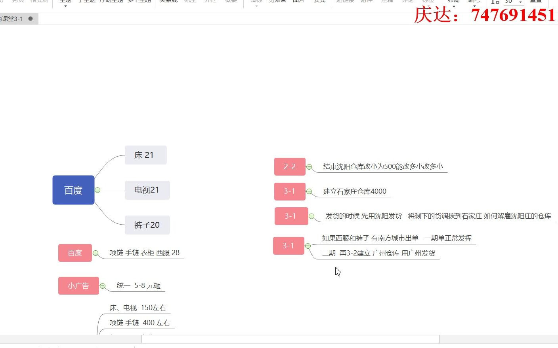Screen dimensions: 558x348
Task: Add a 标注 callout
Action: 189,1
